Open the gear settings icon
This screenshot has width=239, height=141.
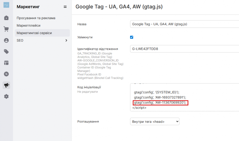[6, 96]
